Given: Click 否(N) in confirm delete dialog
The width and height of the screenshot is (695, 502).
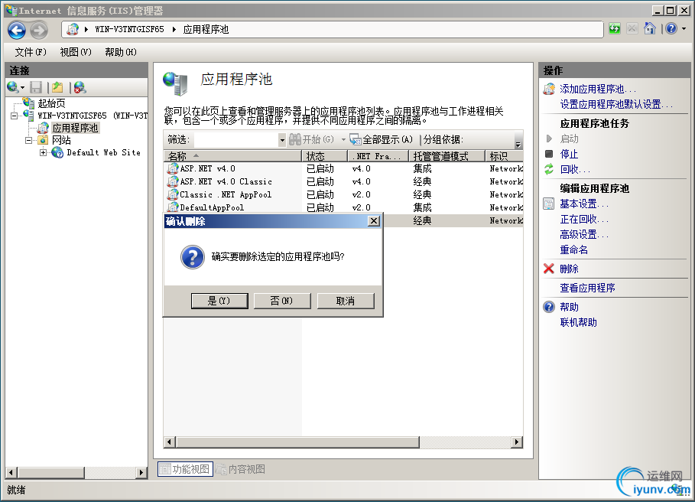Looking at the screenshot, I should coord(282,301).
